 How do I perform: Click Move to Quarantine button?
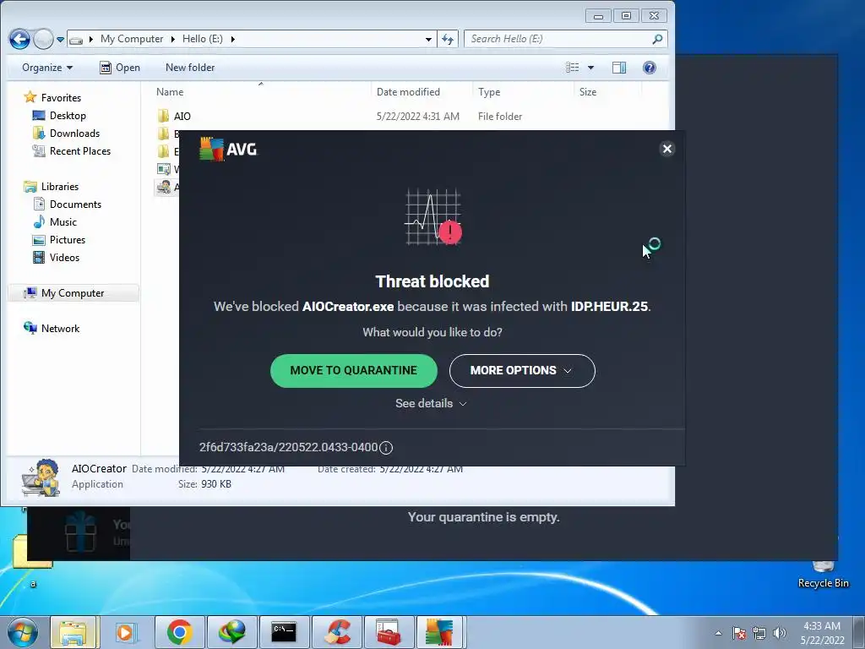click(x=354, y=370)
